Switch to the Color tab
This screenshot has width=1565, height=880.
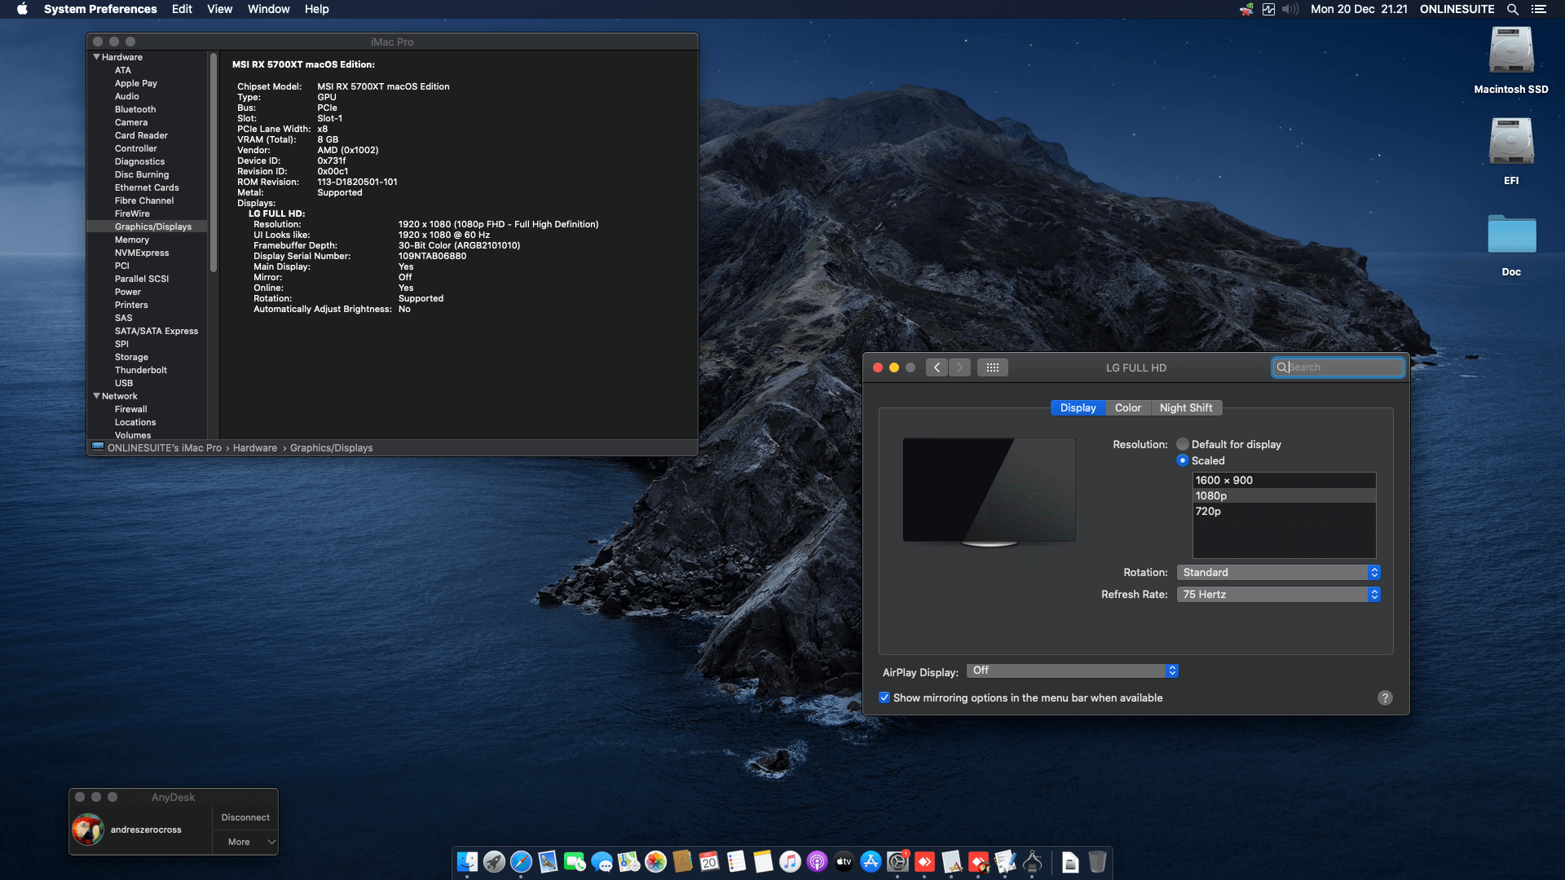pyautogui.click(x=1128, y=408)
